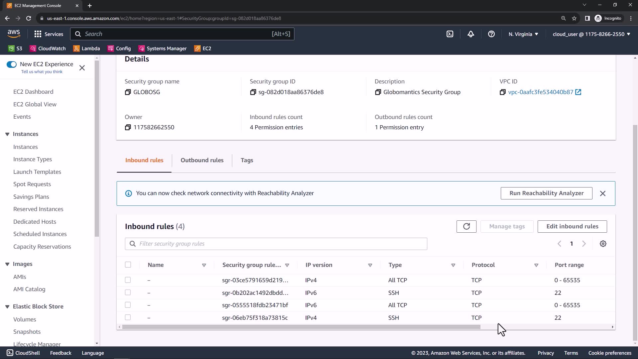Screen dimensions: 638x359
Task: Select the All TCP IPv4 rule checkbox
Action: pyautogui.click(x=128, y=280)
